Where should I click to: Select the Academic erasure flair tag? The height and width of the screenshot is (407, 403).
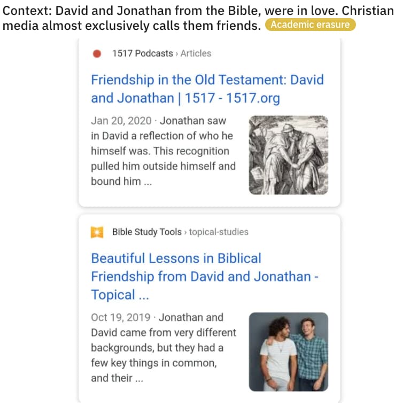coord(310,25)
